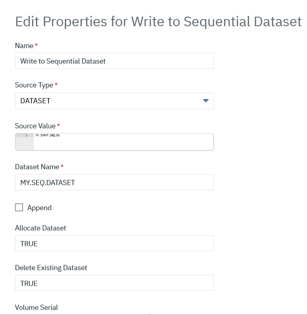Click the red asterisk beside Source Value

point(59,126)
